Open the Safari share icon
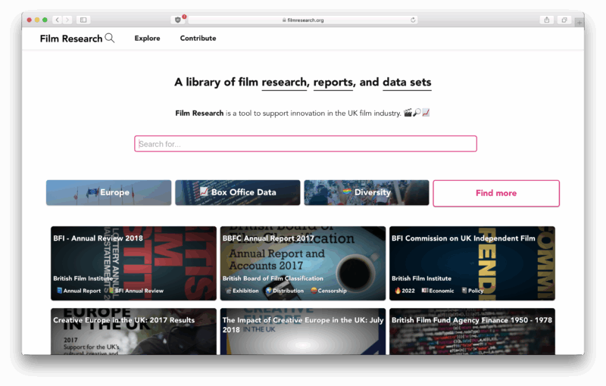This screenshot has width=606, height=386. pos(547,20)
